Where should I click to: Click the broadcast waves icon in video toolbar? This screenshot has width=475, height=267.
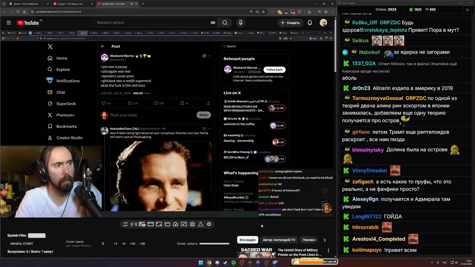134,224
